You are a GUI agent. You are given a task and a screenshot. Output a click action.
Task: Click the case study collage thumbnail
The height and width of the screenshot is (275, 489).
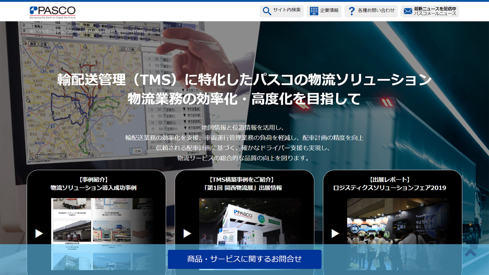point(103,234)
